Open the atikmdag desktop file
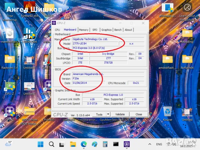 (167, 10)
